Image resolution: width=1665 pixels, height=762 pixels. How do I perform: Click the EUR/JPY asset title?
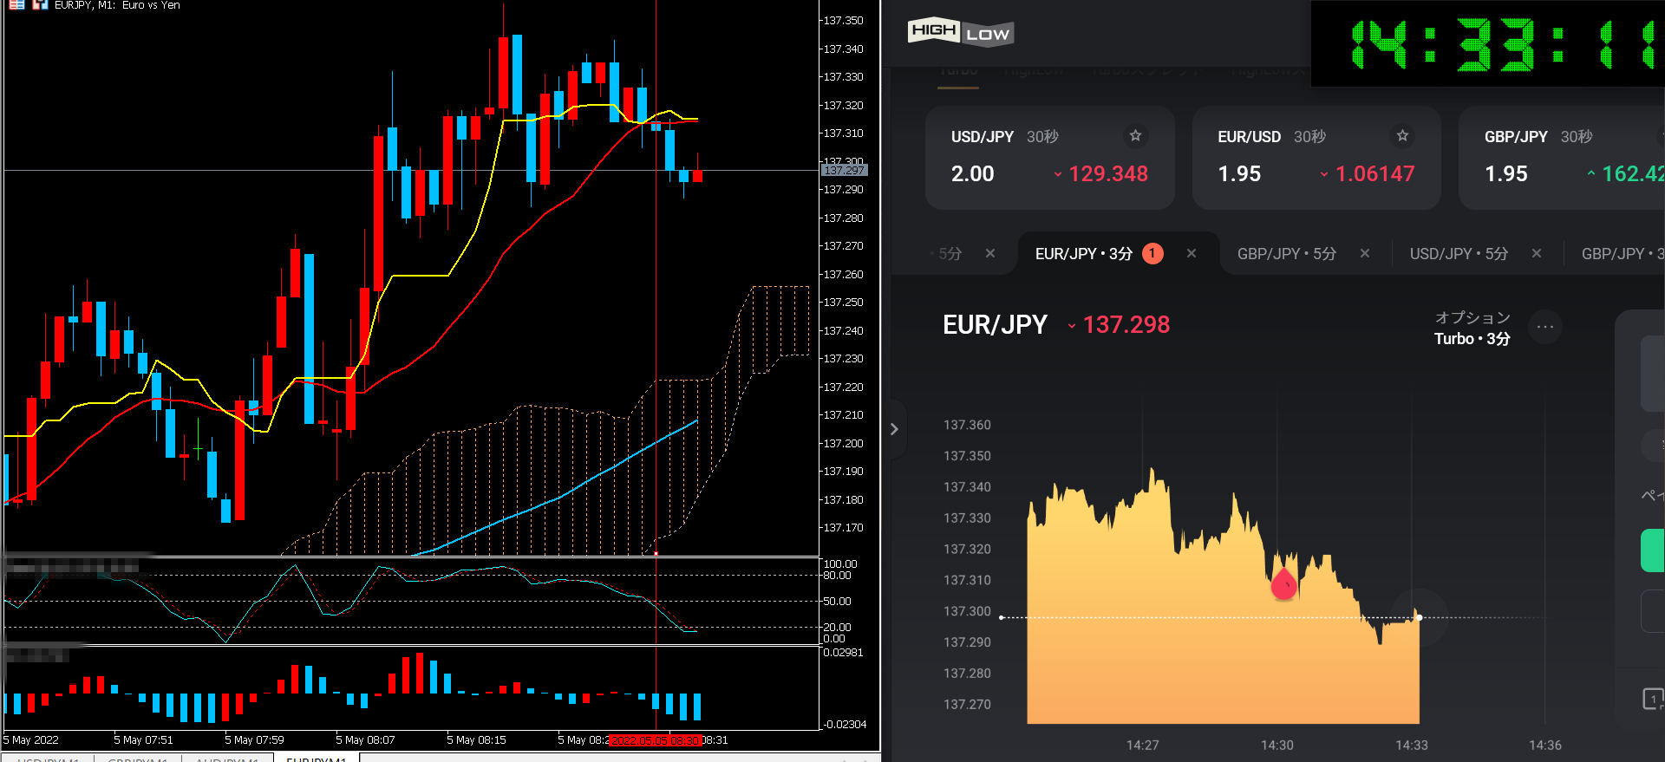pyautogui.click(x=995, y=325)
